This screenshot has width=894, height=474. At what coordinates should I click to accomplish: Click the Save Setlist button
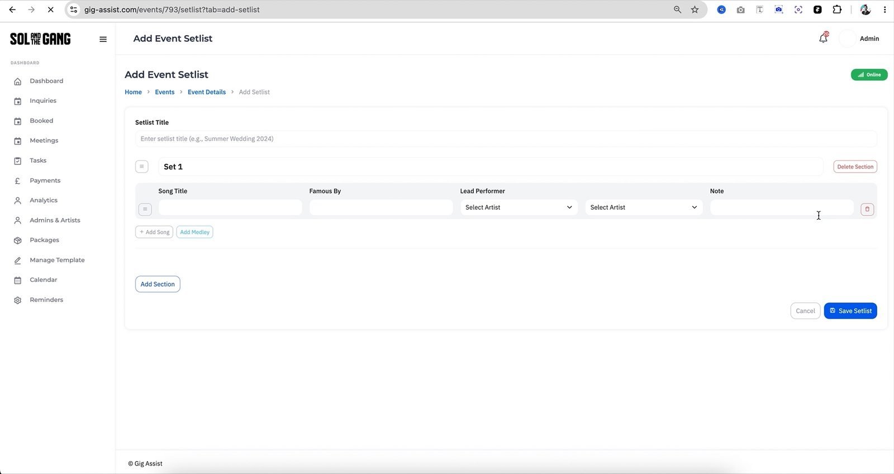pos(850,311)
